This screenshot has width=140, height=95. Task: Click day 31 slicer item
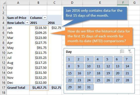(89, 87)
